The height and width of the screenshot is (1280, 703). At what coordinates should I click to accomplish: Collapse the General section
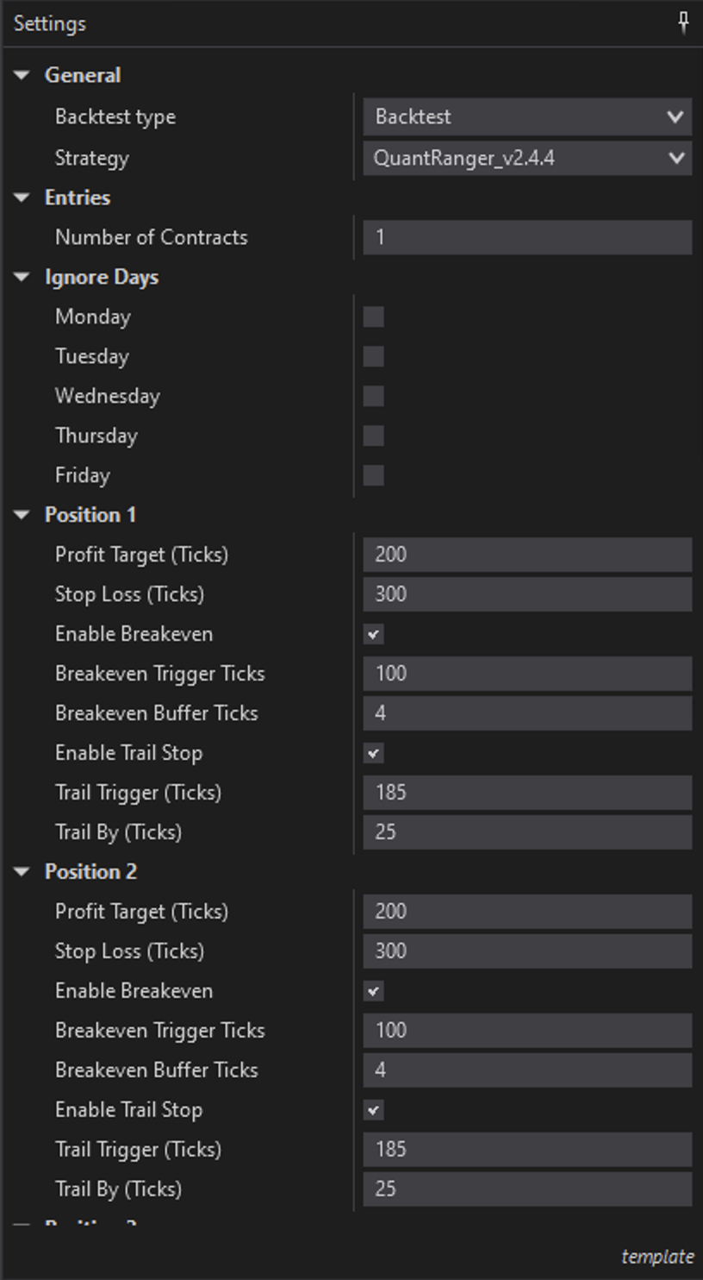[x=22, y=76]
